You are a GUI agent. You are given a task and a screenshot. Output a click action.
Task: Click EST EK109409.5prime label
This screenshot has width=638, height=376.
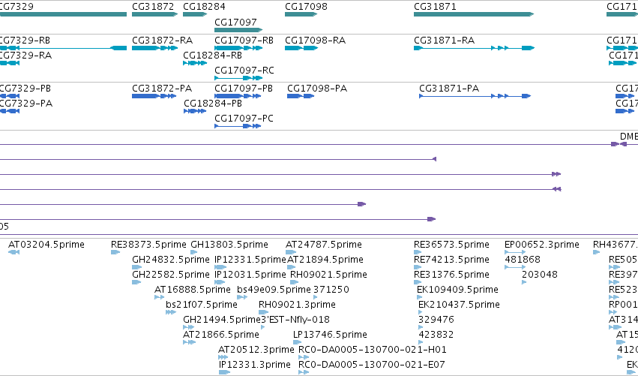(458, 290)
